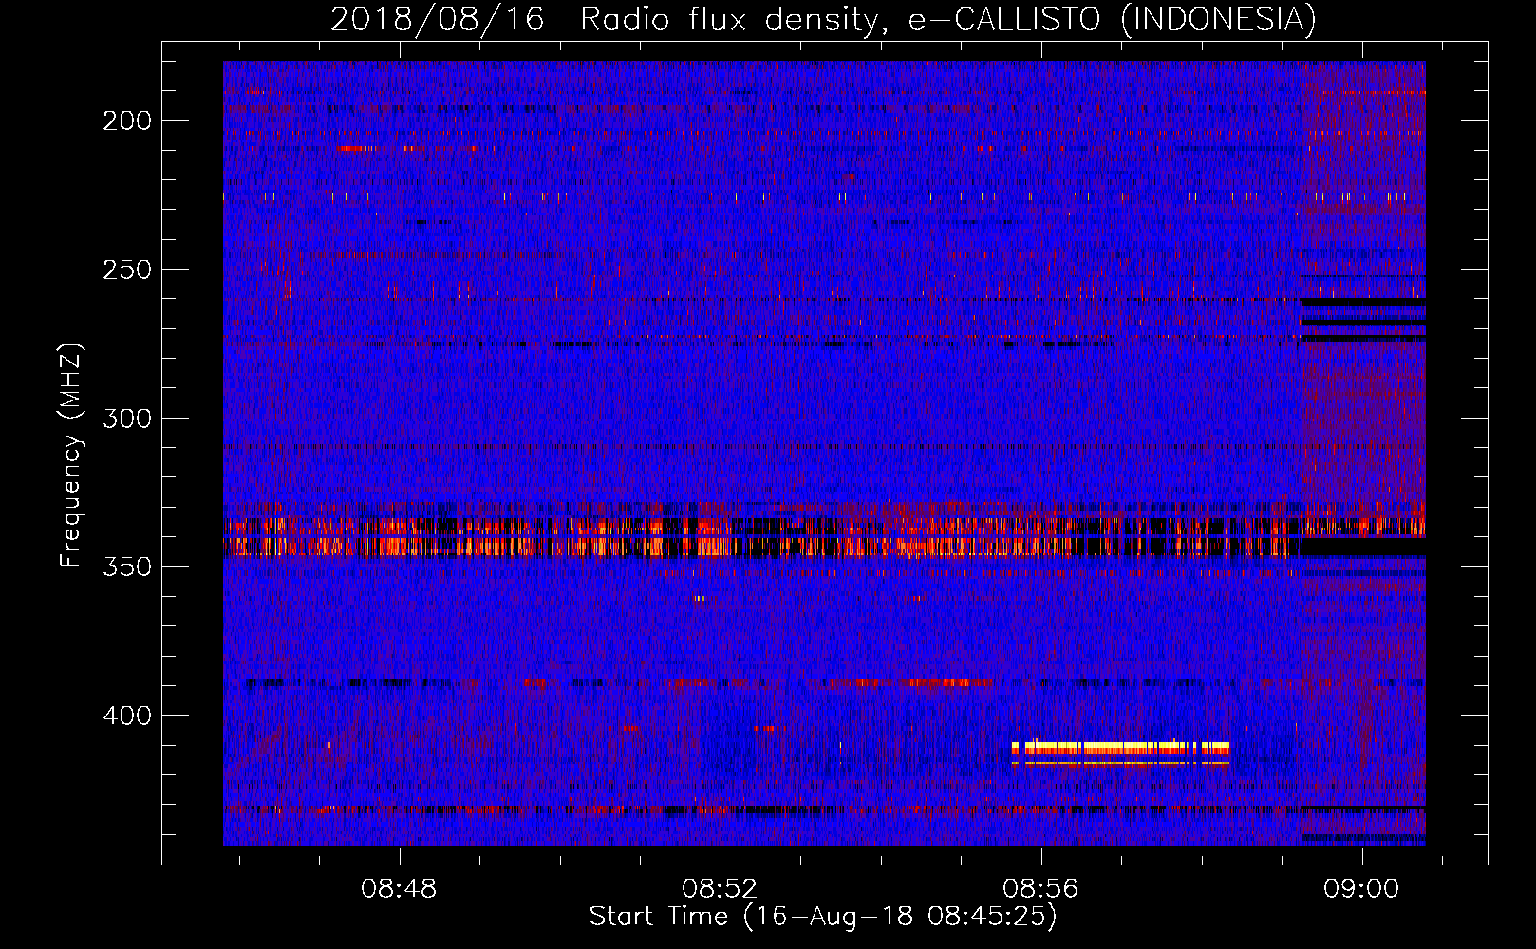The height and width of the screenshot is (949, 1536).
Task: Click the "Start Time (16-Aug-18 08:45:25)" label
Action: pos(823,917)
